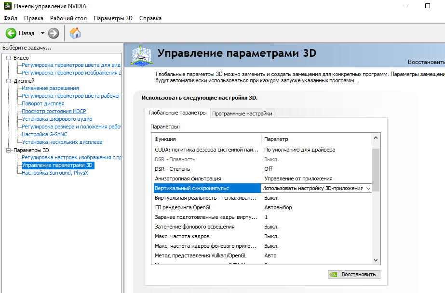The height and width of the screenshot is (293, 445).
Task: Click Восстановить link in the header
Action: coord(426,62)
